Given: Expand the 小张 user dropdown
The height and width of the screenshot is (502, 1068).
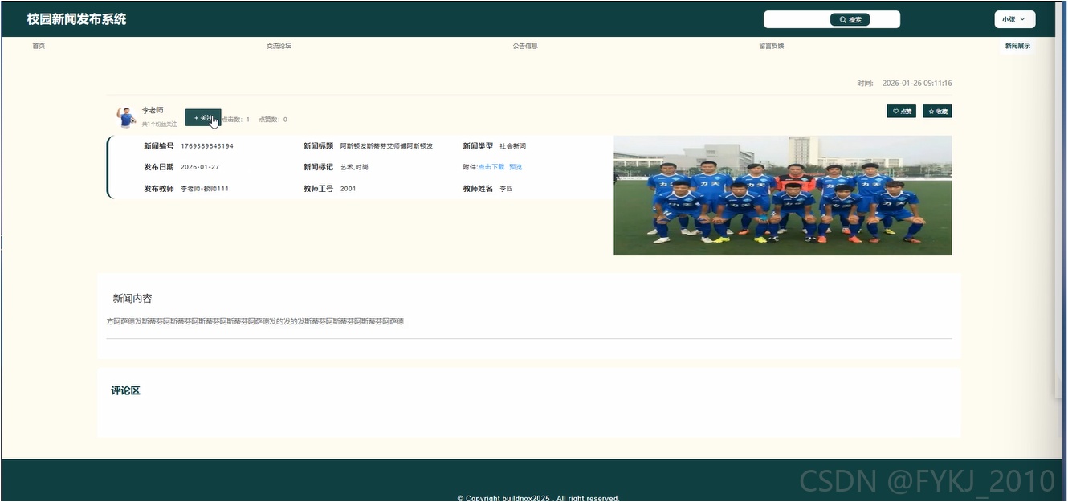Looking at the screenshot, I should click(x=1014, y=19).
